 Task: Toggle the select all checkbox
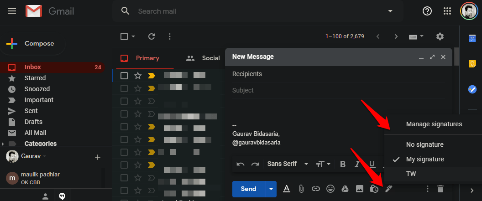click(x=124, y=36)
